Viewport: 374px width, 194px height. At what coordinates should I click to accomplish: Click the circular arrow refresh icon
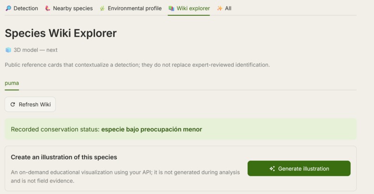[13, 104]
